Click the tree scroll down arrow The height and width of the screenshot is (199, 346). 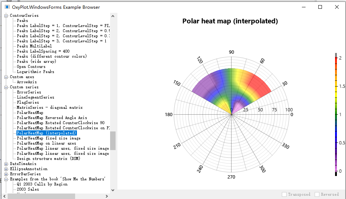pos(113,191)
